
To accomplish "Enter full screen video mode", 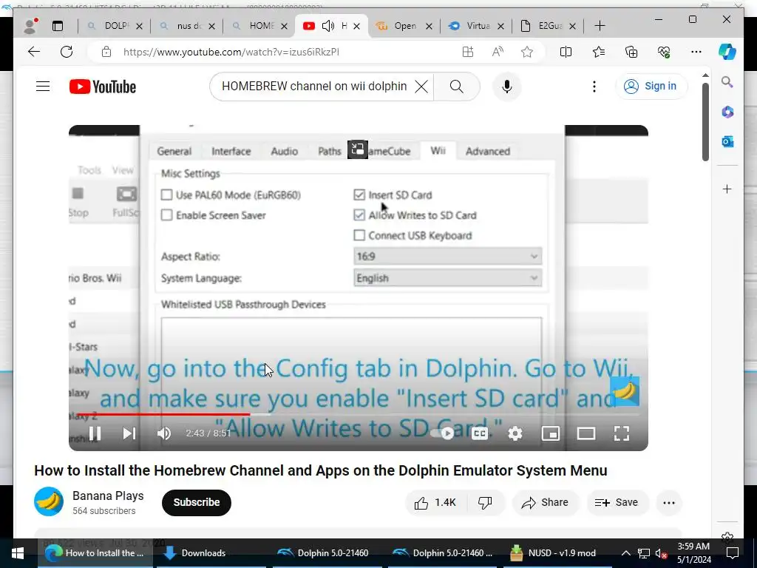I will point(621,433).
